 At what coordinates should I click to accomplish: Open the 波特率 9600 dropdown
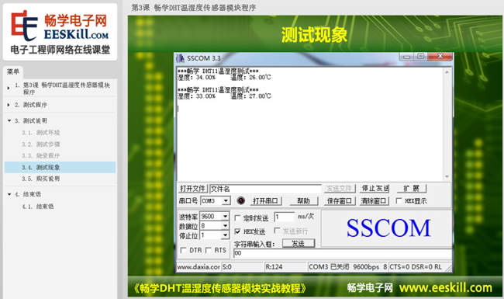coord(226,216)
